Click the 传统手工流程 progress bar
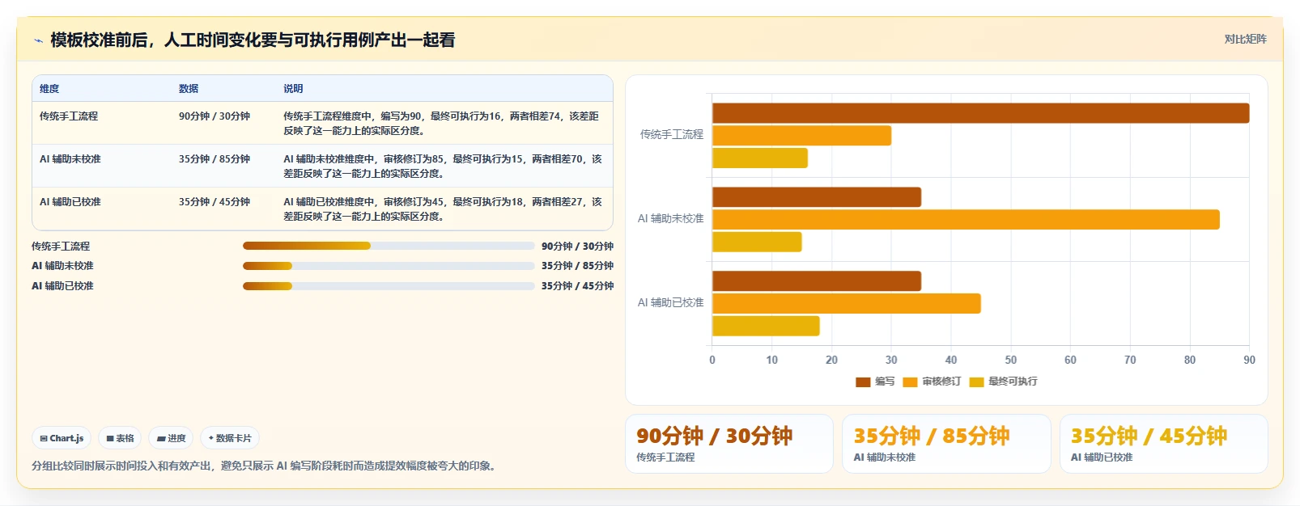The image size is (1300, 506). click(x=389, y=246)
